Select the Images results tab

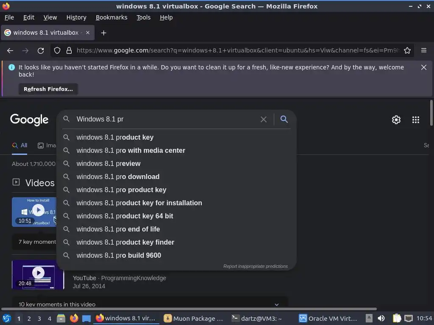click(47, 146)
